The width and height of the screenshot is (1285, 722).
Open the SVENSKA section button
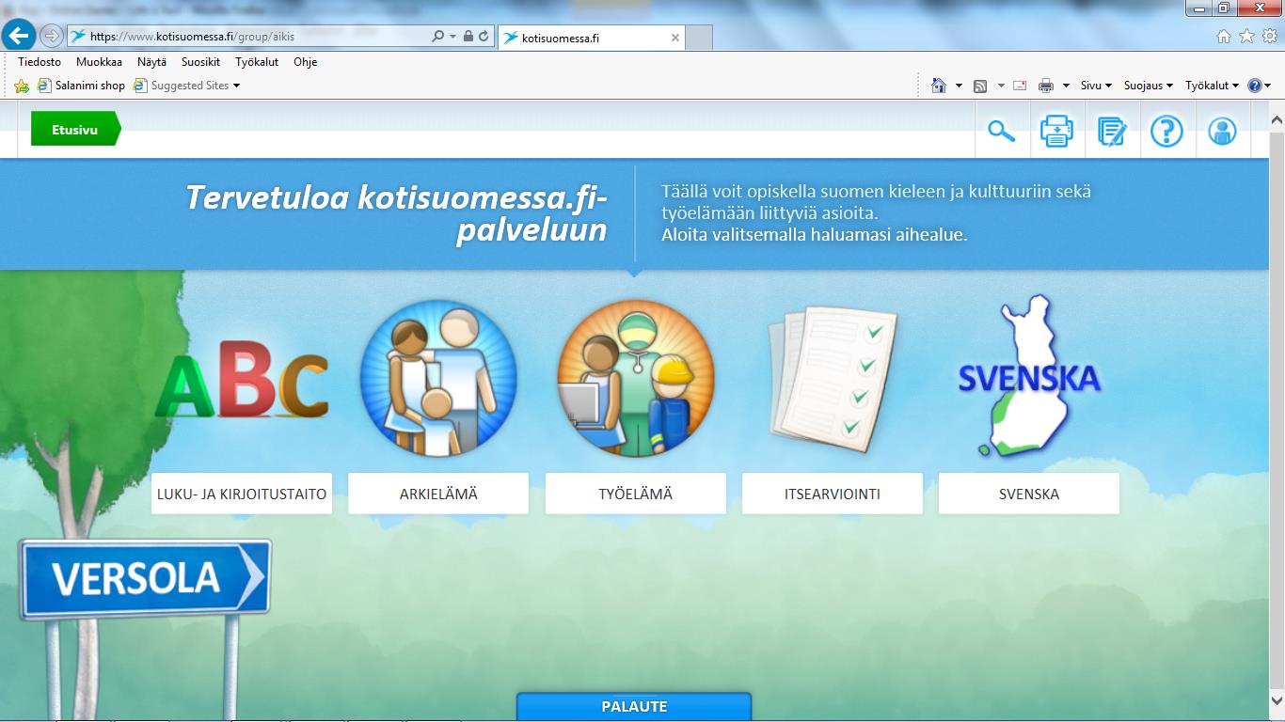[x=1029, y=494]
